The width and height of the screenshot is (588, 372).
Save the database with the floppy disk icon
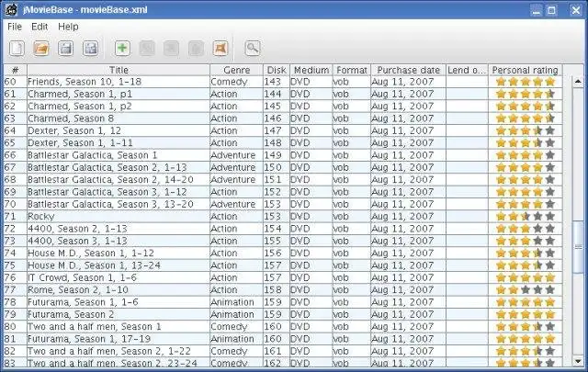pos(66,49)
